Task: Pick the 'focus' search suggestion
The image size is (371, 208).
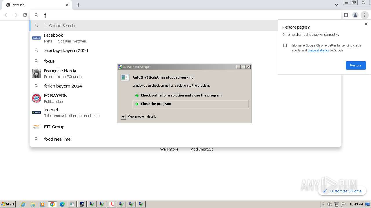Action: 185,61
